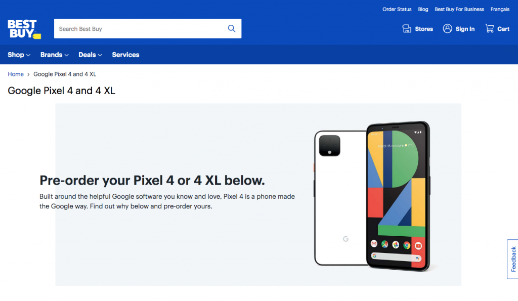The height and width of the screenshot is (301, 518).
Task: Click the YouTube icon on phone screen
Action: [x=418, y=245]
